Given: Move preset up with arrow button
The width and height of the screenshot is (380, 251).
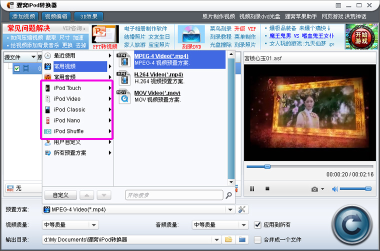Looking at the screenshot, I should [x=87, y=195].
